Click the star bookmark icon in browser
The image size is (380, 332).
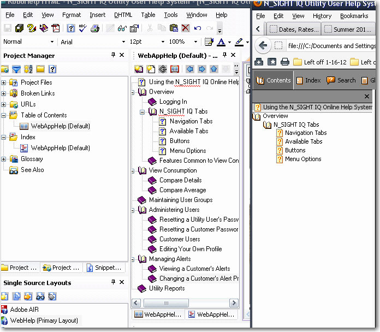(x=272, y=62)
